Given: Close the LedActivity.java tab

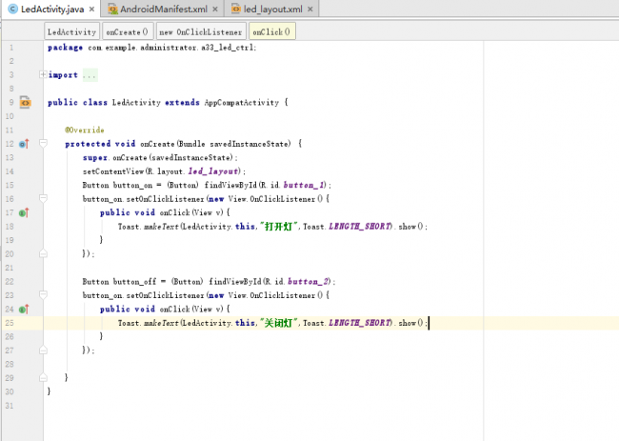Looking at the screenshot, I should pyautogui.click(x=92, y=10).
